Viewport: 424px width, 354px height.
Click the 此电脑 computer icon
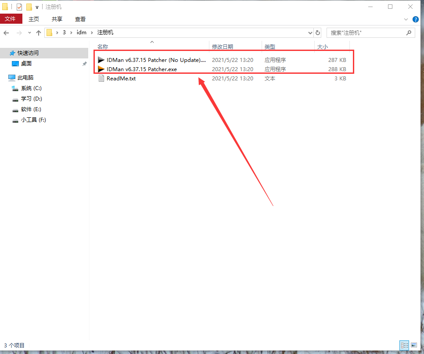coord(12,78)
